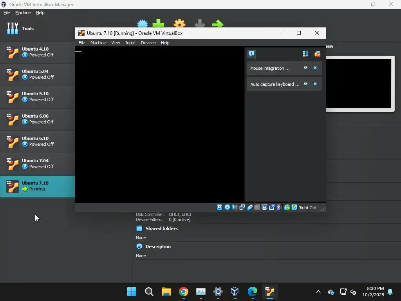
Task: Open the Auto capture keyboard notification text
Action: click(x=275, y=84)
